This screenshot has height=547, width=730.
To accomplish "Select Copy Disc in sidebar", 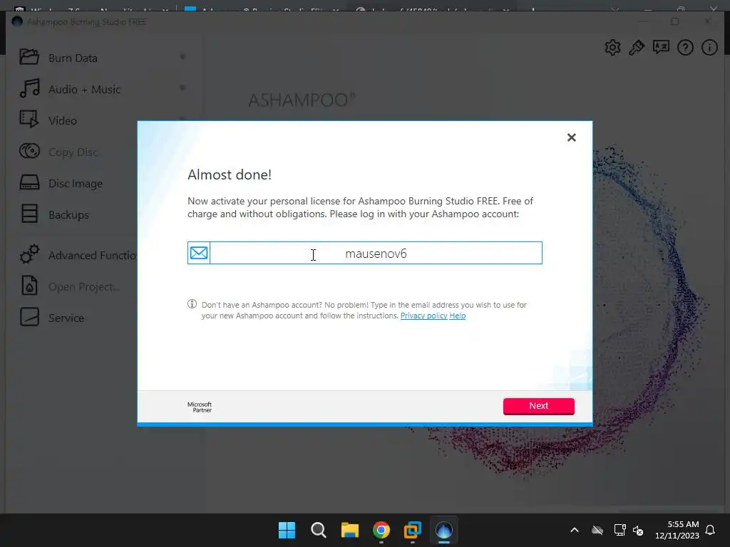I will 73,152.
